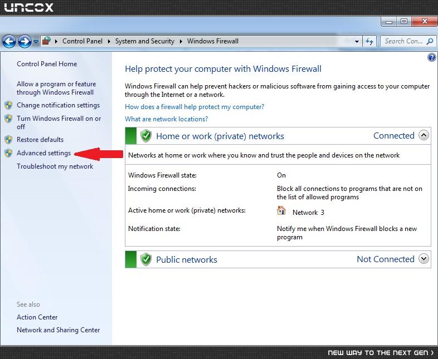The image size is (438, 359).
Task: Open Network and Sharing Center link
Action: [x=58, y=330]
